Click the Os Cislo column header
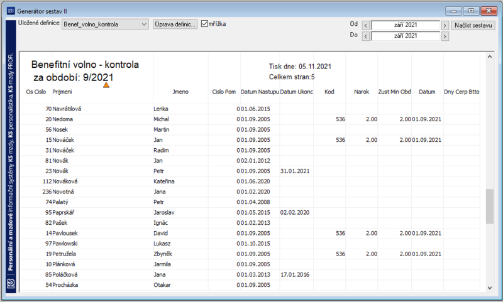 point(36,92)
